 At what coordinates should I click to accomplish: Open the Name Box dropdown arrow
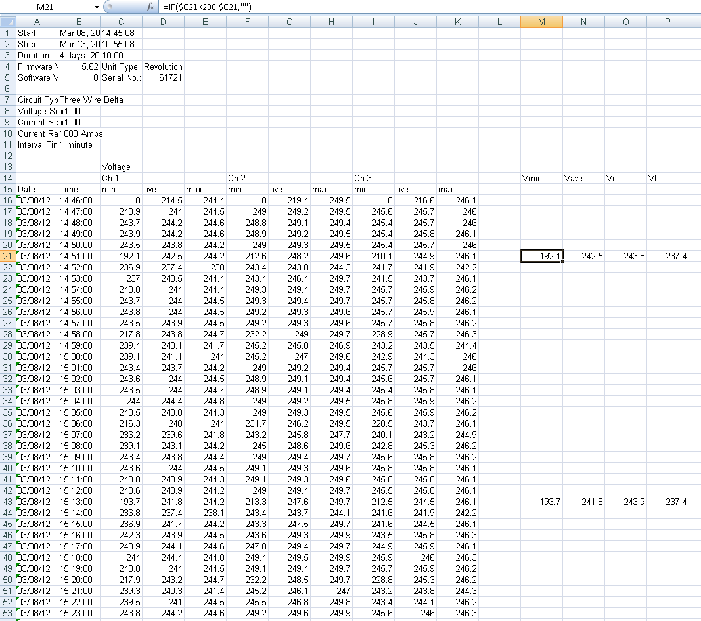pyautogui.click(x=98, y=7)
